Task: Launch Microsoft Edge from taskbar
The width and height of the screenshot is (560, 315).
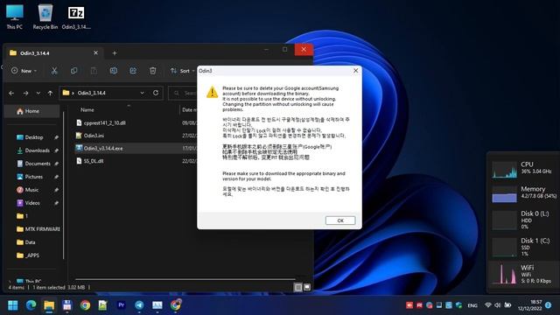Action: (31, 305)
